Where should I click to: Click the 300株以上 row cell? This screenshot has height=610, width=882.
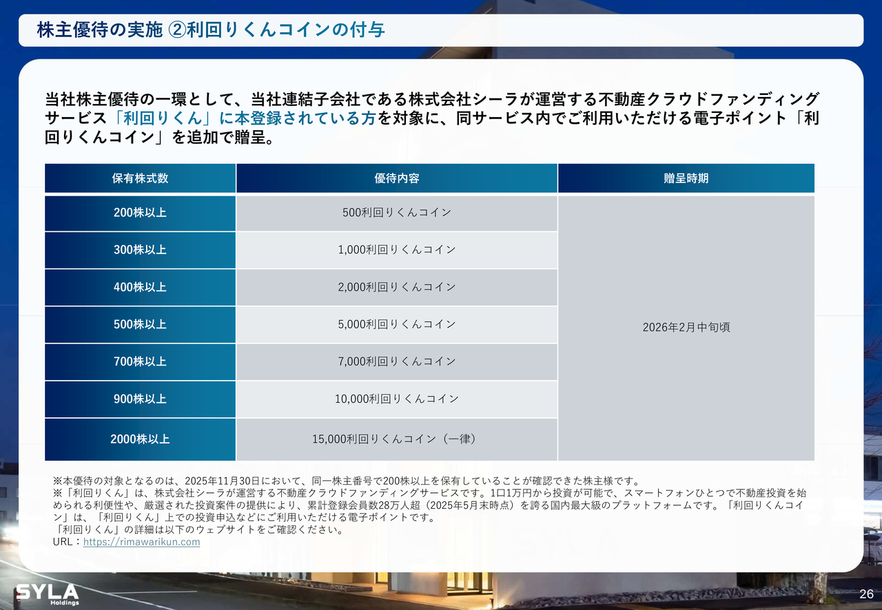point(140,250)
